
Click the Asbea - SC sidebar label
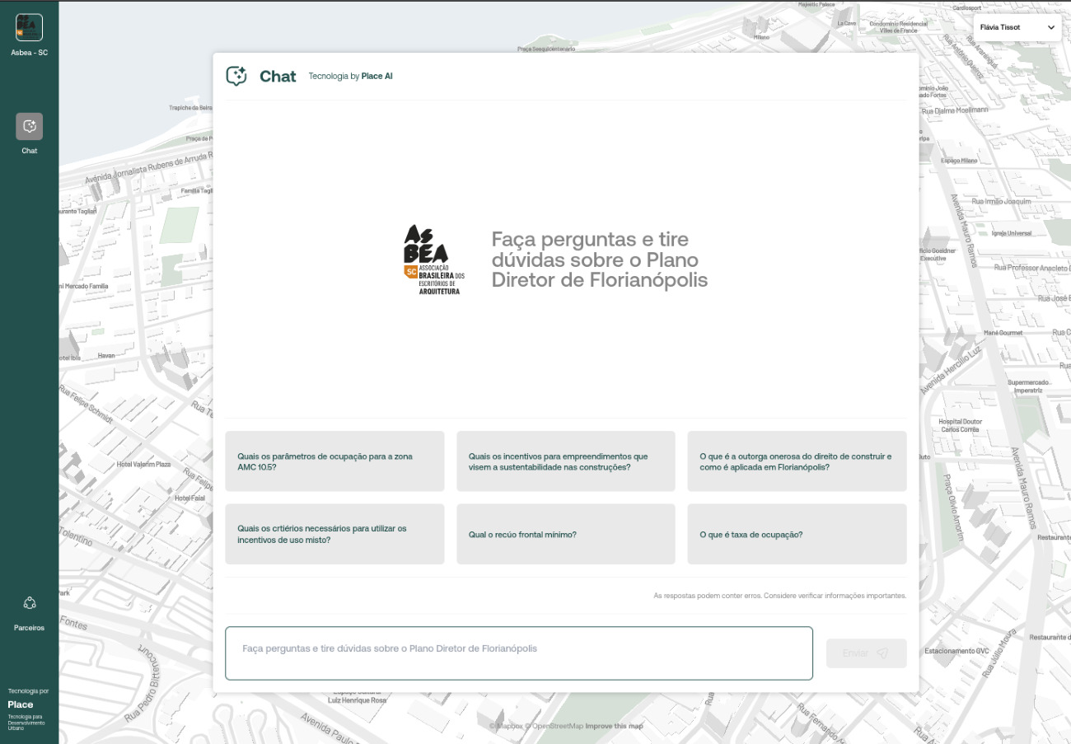pyautogui.click(x=30, y=53)
